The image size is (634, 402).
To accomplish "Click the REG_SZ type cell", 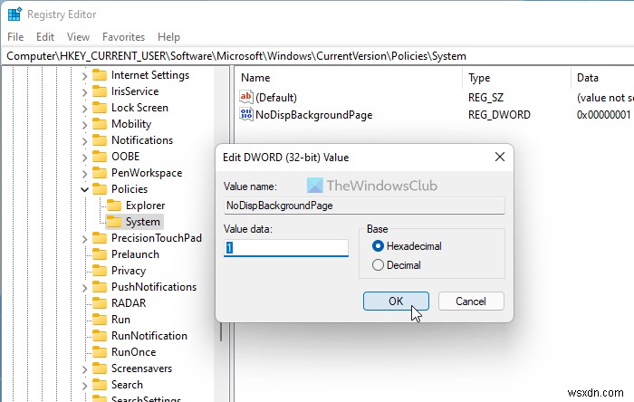I will (485, 98).
